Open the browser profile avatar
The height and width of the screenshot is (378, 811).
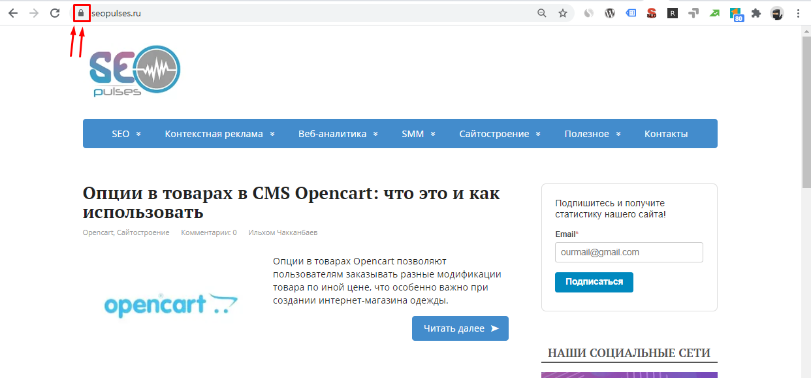pyautogui.click(x=777, y=13)
